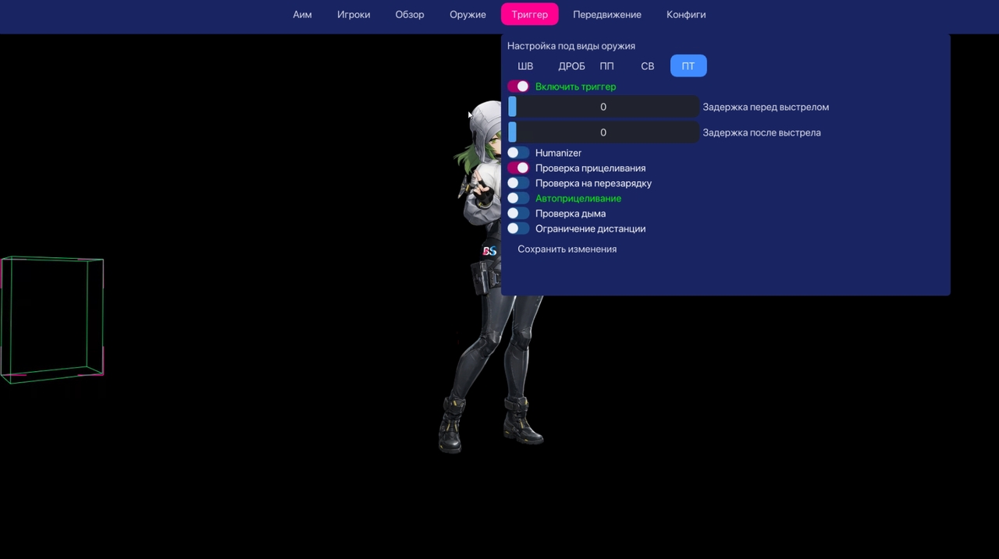999x559 pixels.
Task: Select the Оружие tab
Action: coord(468,15)
